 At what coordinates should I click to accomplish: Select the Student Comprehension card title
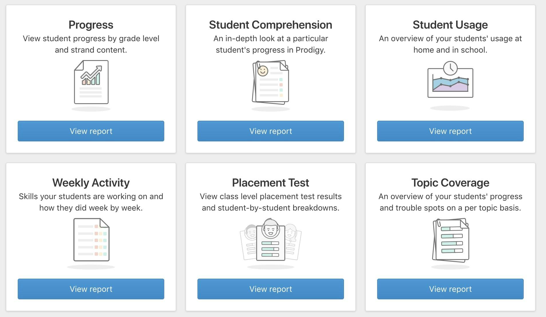(x=271, y=25)
